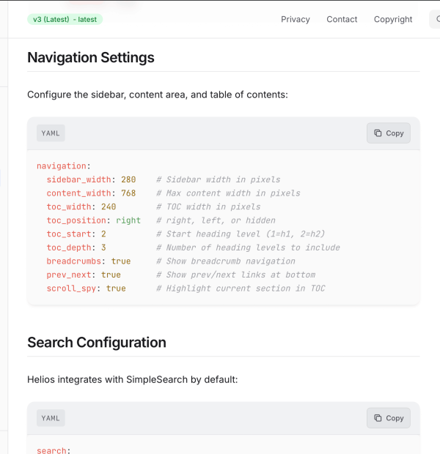Click the Navigation Settings heading
This screenshot has width=440, height=454.
[x=91, y=57]
